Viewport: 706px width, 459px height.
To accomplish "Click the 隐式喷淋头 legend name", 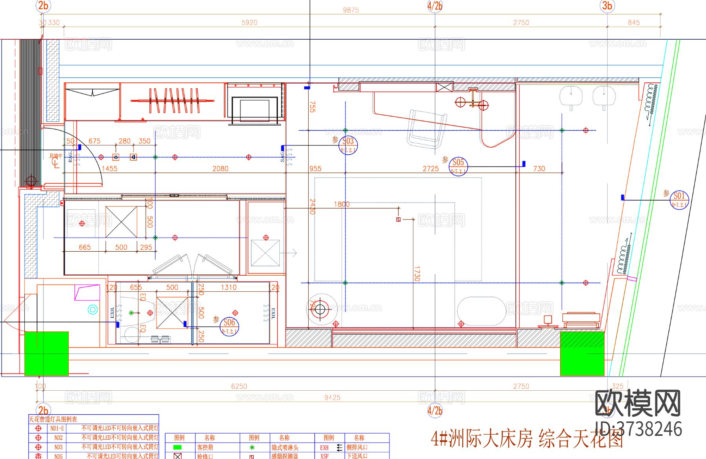I will pyautogui.click(x=285, y=448).
